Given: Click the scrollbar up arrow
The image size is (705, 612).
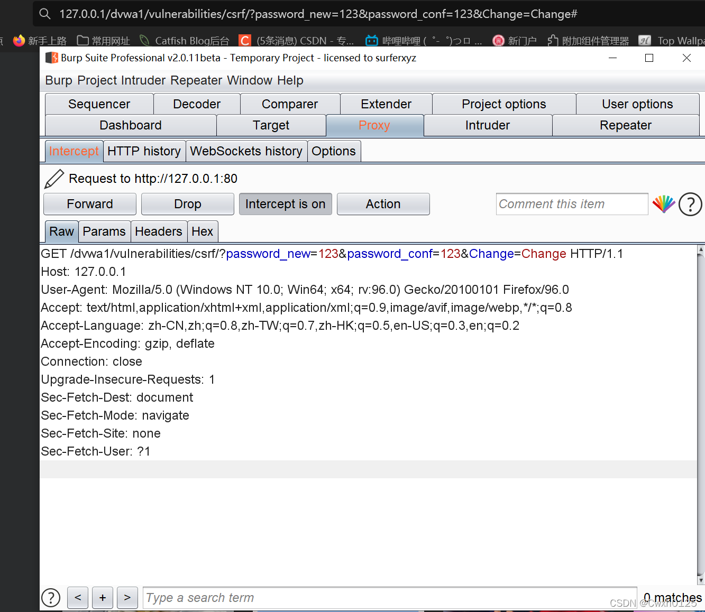Looking at the screenshot, I should pos(701,249).
